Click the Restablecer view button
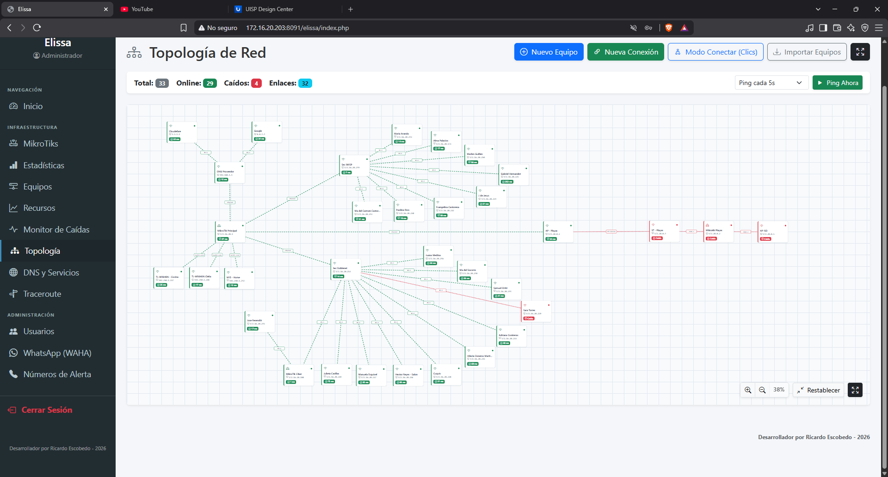The height and width of the screenshot is (477, 888). 819,390
